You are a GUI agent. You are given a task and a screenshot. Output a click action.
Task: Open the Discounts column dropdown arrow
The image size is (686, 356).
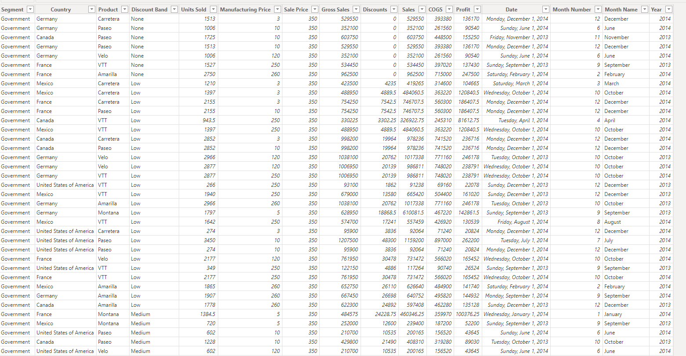coord(394,9)
